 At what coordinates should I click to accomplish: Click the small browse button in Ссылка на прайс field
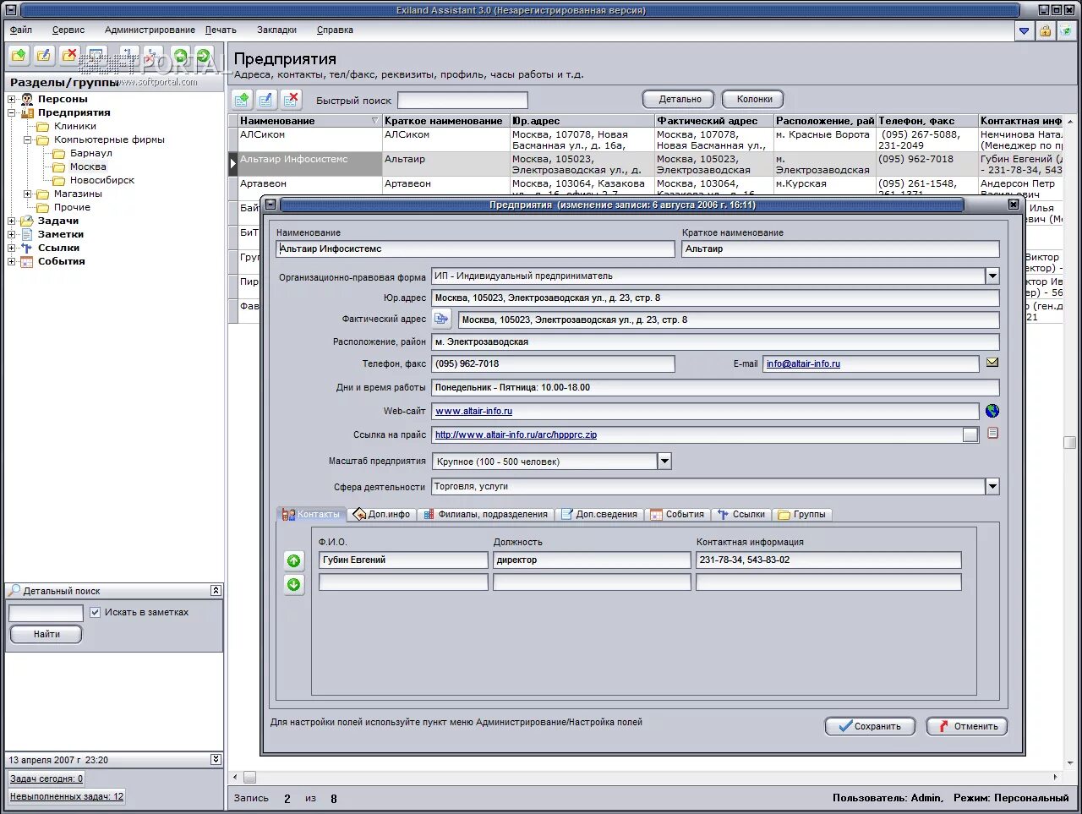point(970,434)
